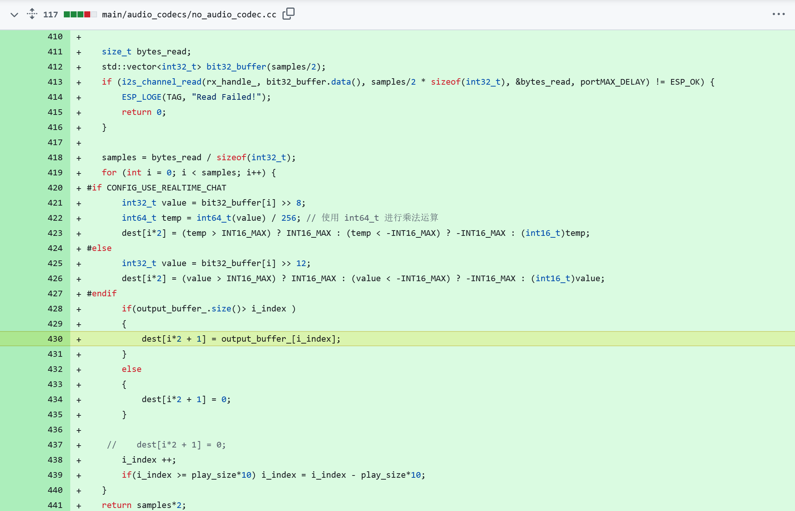The image size is (795, 511).
Task: Click line number 410
Action: (55, 37)
